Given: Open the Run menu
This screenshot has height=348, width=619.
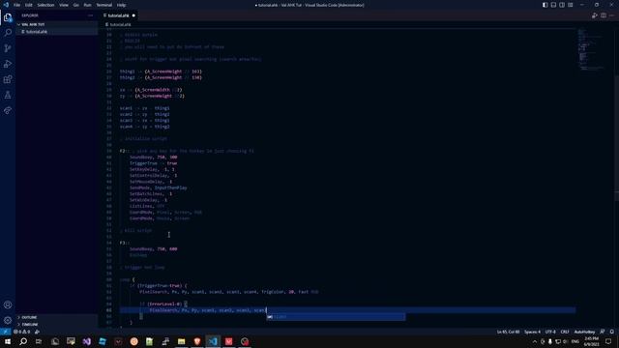Looking at the screenshot, I should click(x=87, y=5).
